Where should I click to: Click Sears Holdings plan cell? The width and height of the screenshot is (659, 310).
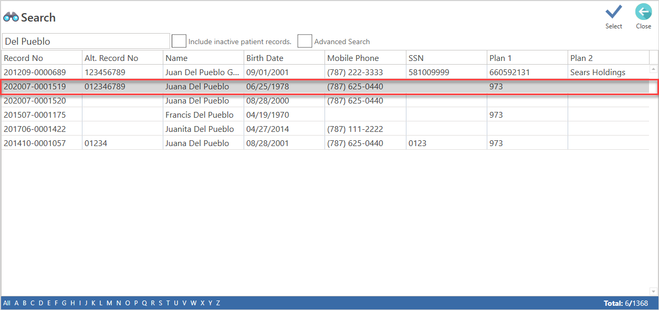608,72
